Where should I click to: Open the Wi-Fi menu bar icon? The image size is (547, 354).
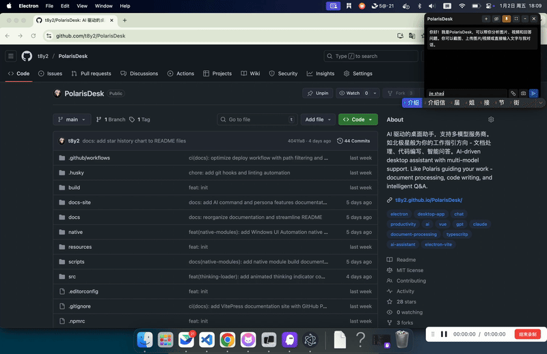pyautogui.click(x=462, y=6)
